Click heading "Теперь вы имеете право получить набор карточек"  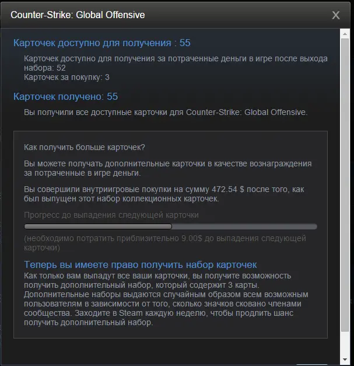click(x=141, y=264)
